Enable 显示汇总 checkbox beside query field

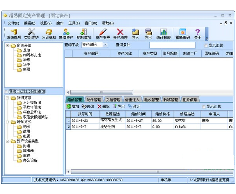pyautogui.click(x=204, y=45)
